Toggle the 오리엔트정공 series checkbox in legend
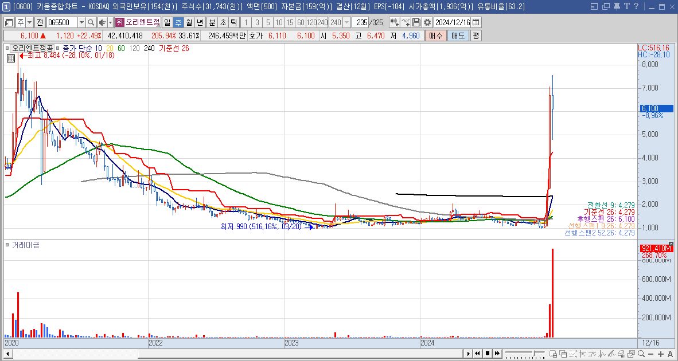The width and height of the screenshot is (678, 361). tap(8, 48)
